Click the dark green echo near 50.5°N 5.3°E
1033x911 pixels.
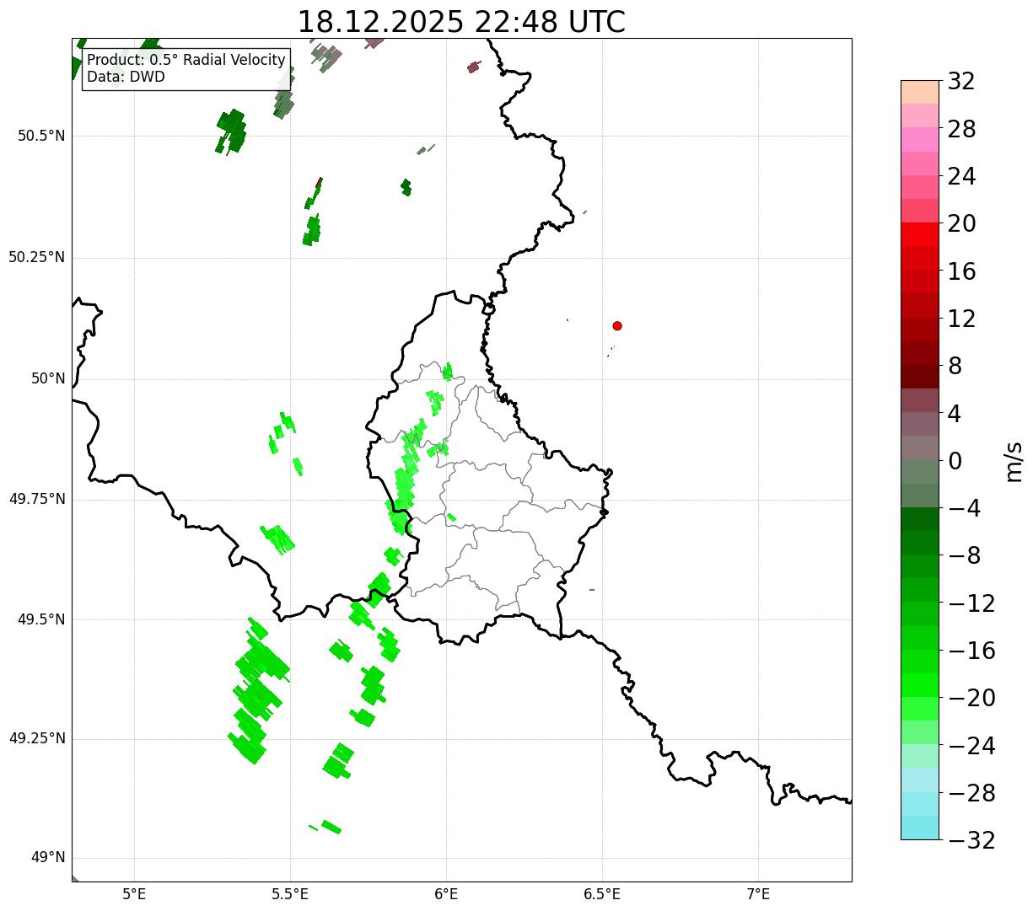(231, 131)
